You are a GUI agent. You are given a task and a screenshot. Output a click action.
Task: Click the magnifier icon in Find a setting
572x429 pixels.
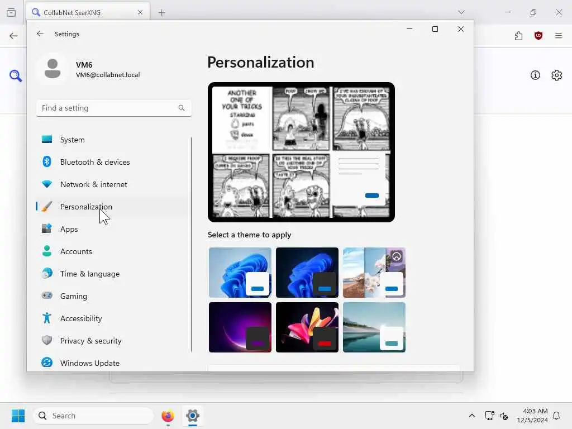[x=182, y=108]
